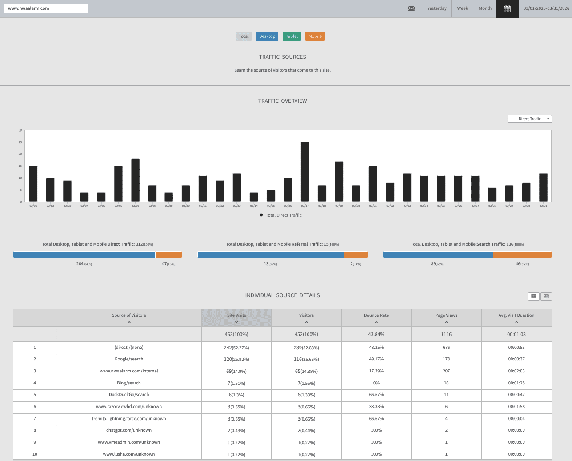Select the Week date range tab
Screen dimensions: 572x461
[x=462, y=8]
